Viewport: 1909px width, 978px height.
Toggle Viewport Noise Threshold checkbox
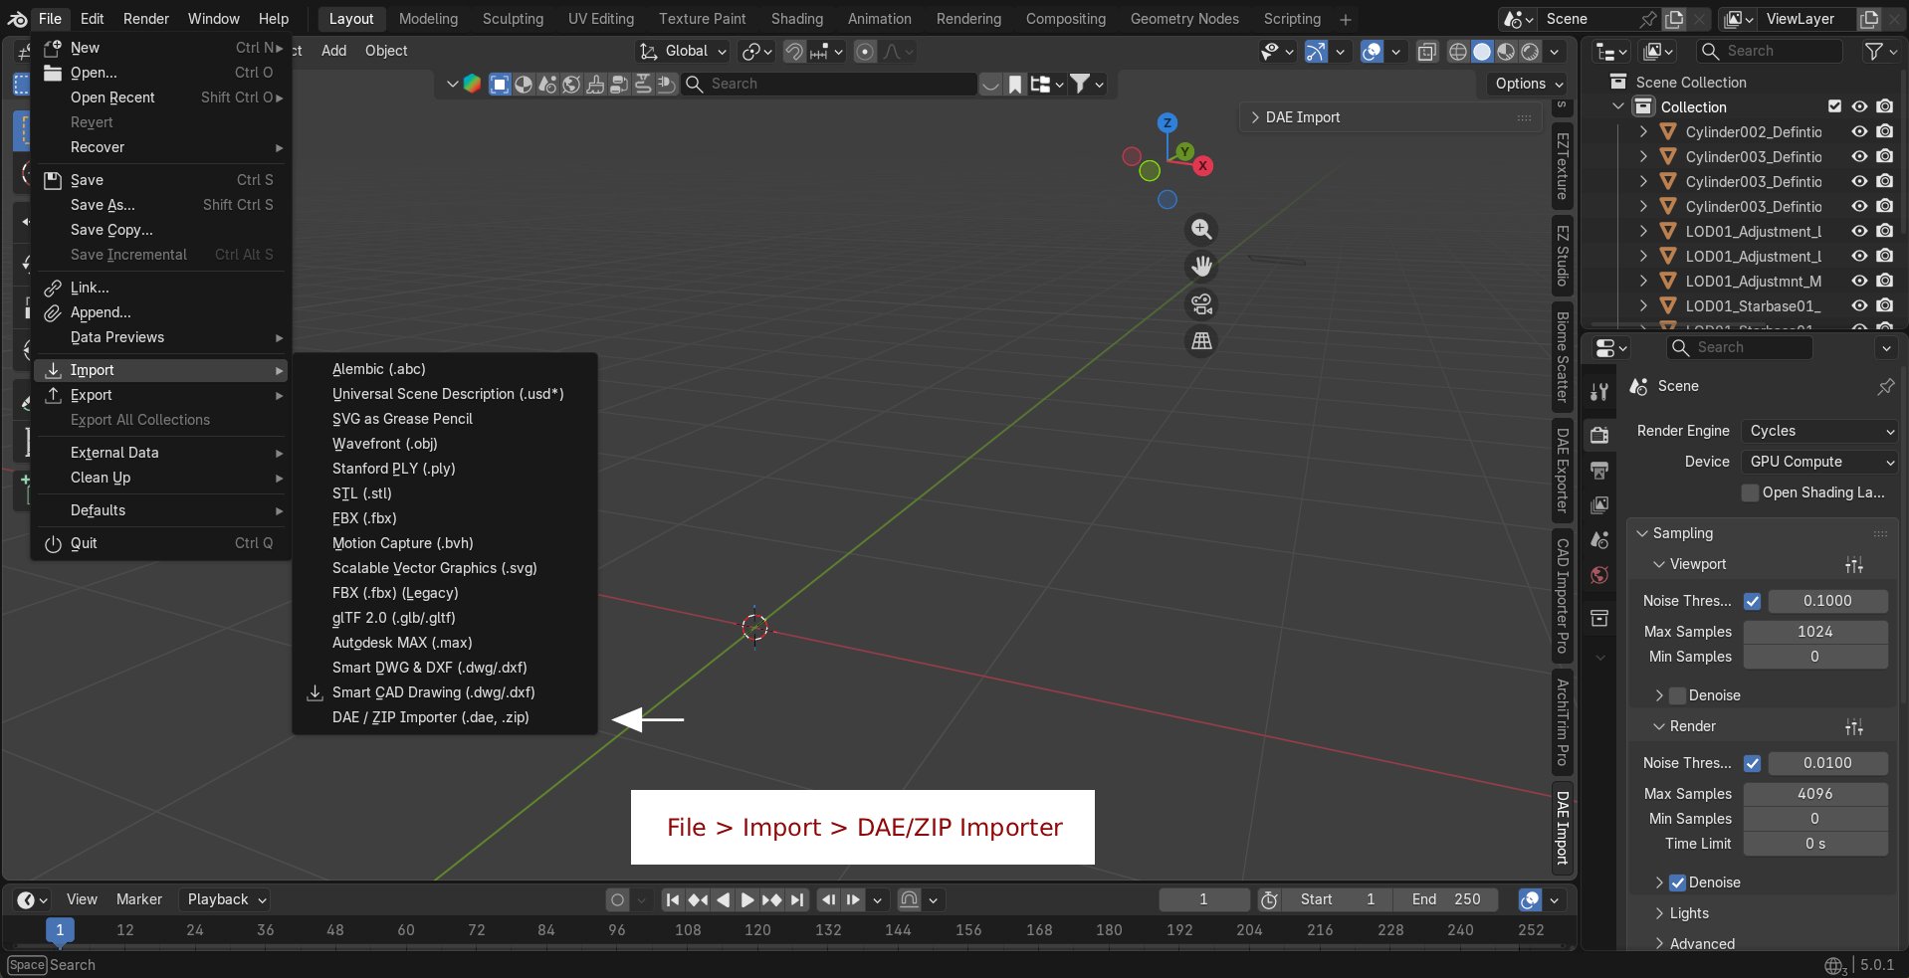1752,601
